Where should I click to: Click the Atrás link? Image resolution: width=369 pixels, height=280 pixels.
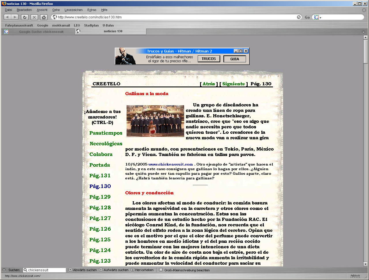tap(209, 84)
